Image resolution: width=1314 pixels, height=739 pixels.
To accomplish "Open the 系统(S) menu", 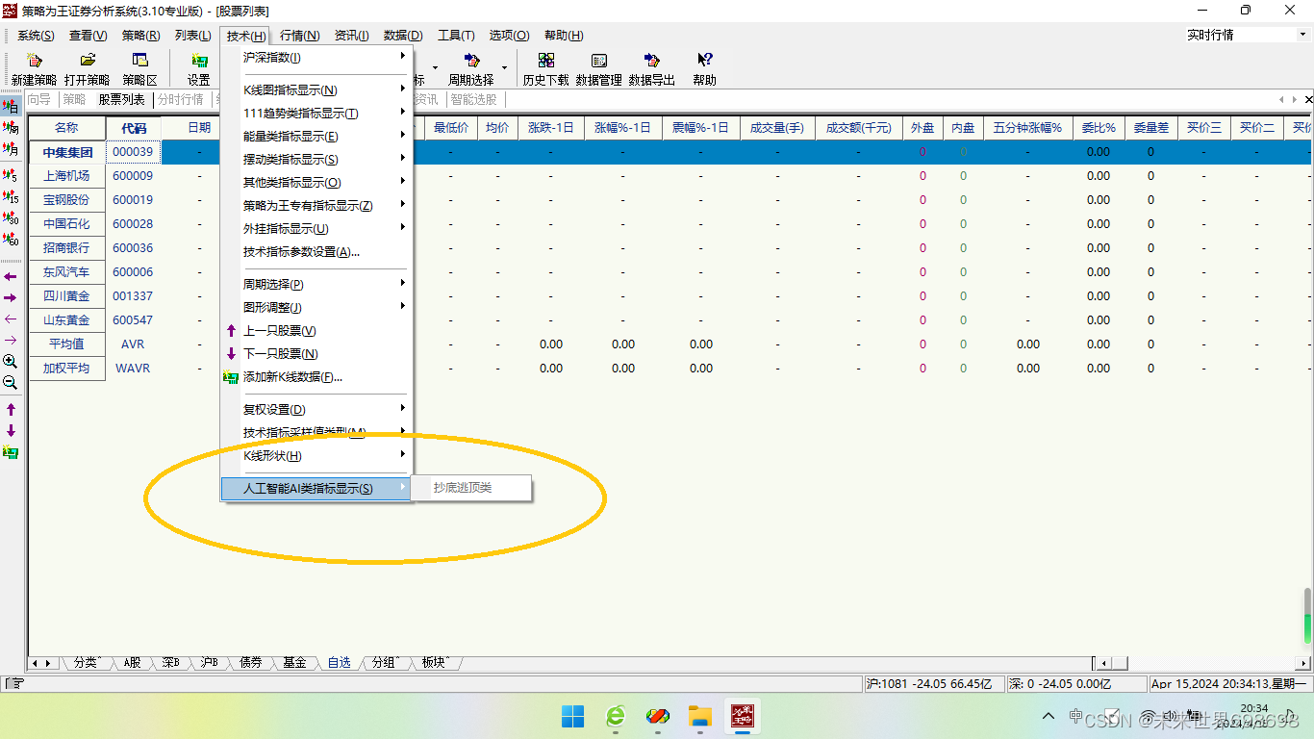I will pyautogui.click(x=36, y=36).
